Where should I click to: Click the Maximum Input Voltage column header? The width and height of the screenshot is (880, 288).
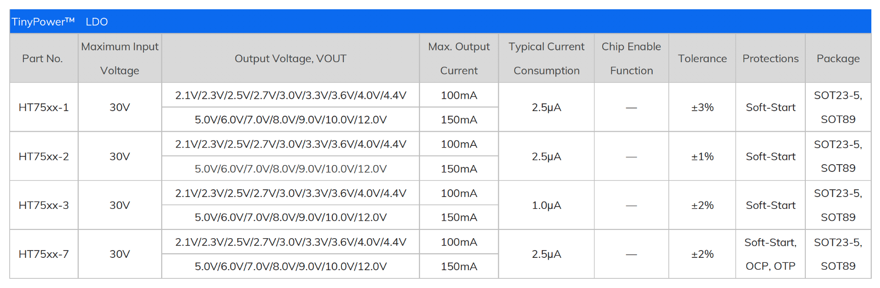pyautogui.click(x=120, y=59)
